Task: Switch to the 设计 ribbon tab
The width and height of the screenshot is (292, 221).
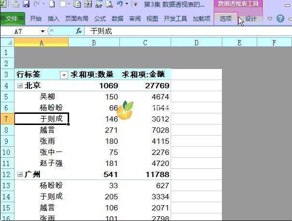Action: click(250, 19)
